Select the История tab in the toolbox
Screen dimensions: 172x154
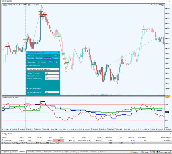(22, 152)
